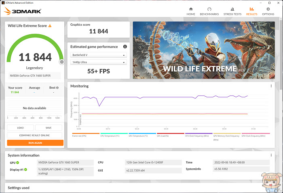This screenshot has height=193, width=283.
Task: Click the Settings used heading
Action: [19, 188]
